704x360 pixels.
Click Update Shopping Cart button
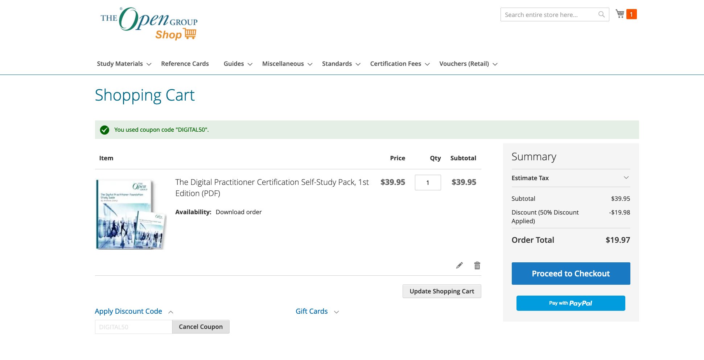tap(442, 291)
